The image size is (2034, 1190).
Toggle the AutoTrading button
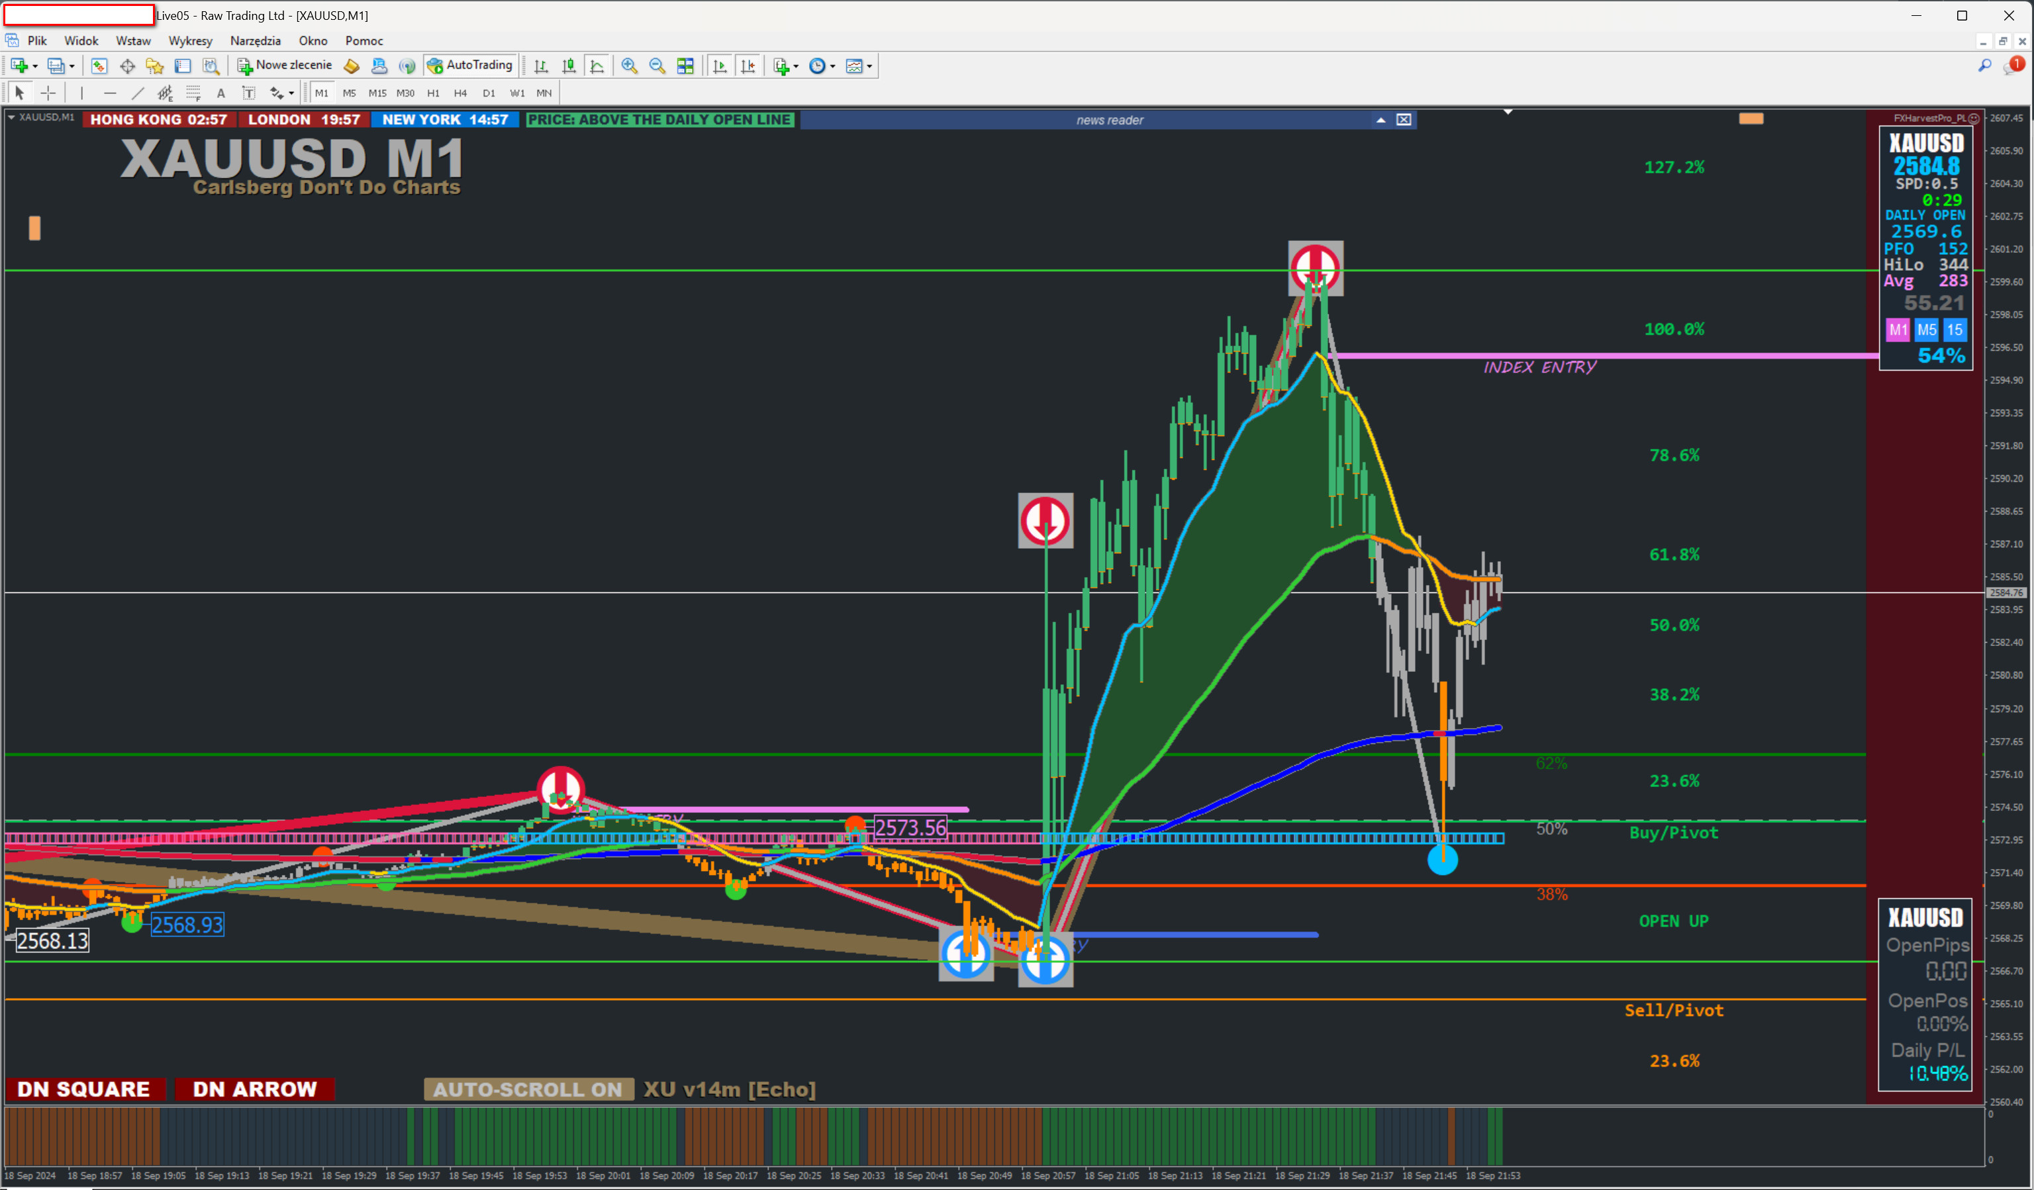pos(471,66)
